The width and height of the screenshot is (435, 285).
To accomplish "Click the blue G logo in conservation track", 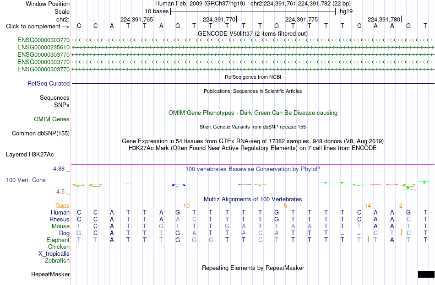I will 179,185.
